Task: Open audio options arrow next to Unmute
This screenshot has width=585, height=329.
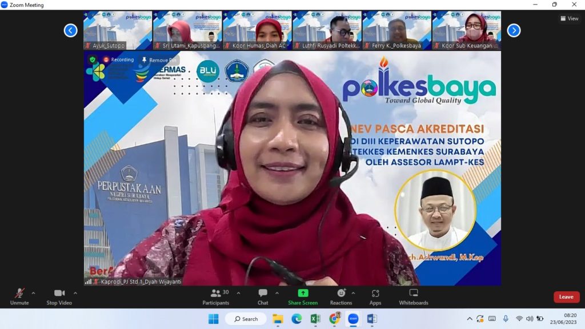Action: 33,293
